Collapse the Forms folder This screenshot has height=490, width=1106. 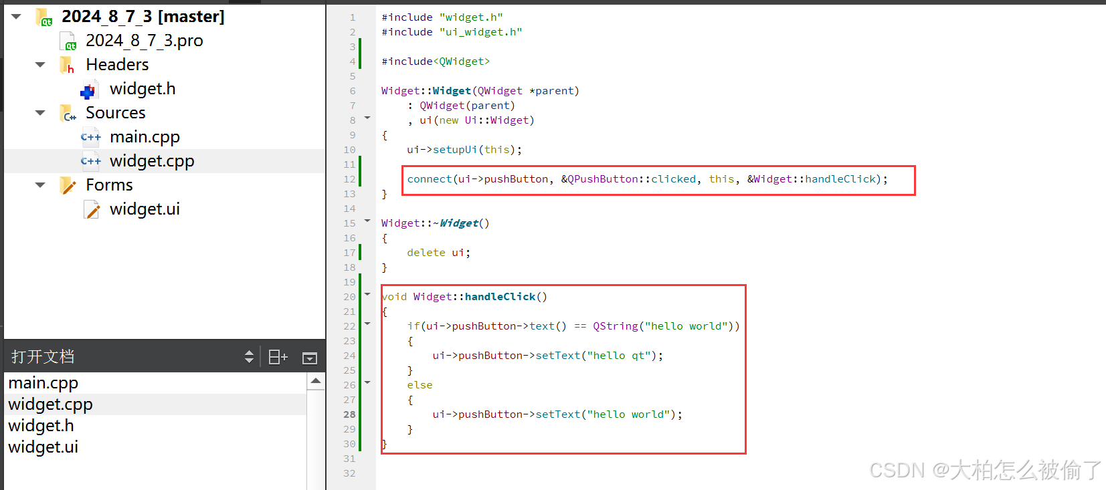pyautogui.click(x=40, y=185)
